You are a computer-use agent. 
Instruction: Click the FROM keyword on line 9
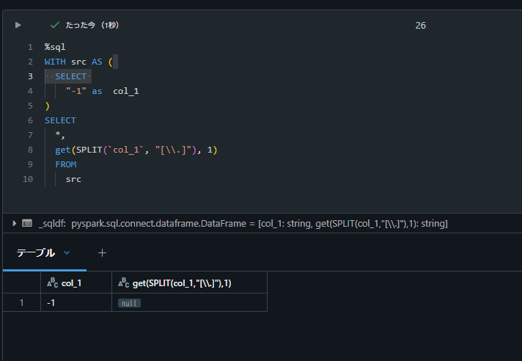pos(65,164)
